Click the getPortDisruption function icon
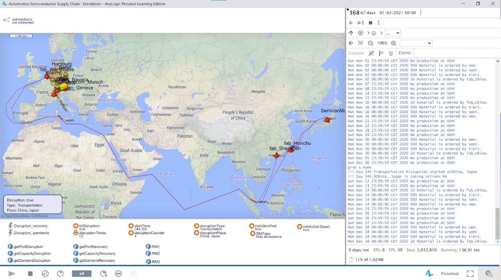The image size is (501, 280). 10,247
